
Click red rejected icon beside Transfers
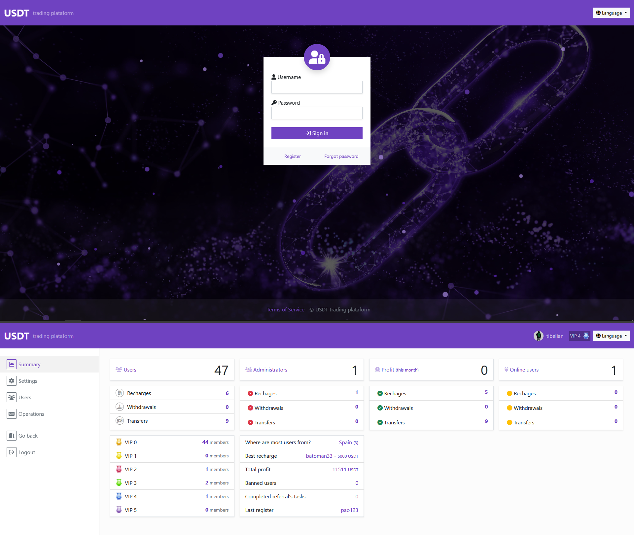250,422
